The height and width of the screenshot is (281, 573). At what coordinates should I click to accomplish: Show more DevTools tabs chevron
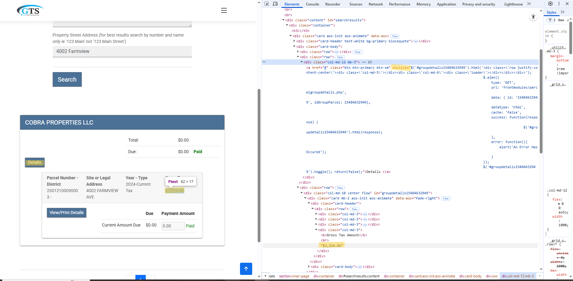click(x=529, y=4)
